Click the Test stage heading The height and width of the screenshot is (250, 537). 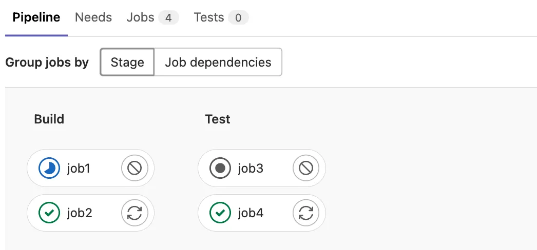click(x=218, y=119)
